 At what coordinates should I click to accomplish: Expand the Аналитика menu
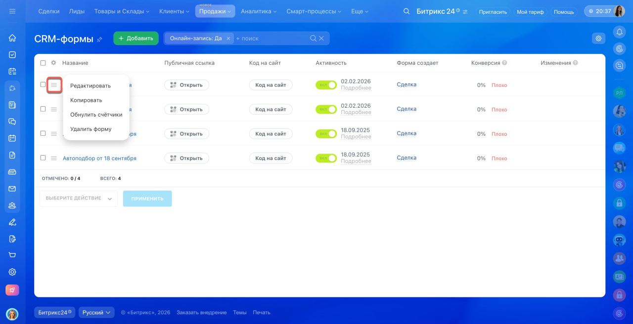click(259, 11)
